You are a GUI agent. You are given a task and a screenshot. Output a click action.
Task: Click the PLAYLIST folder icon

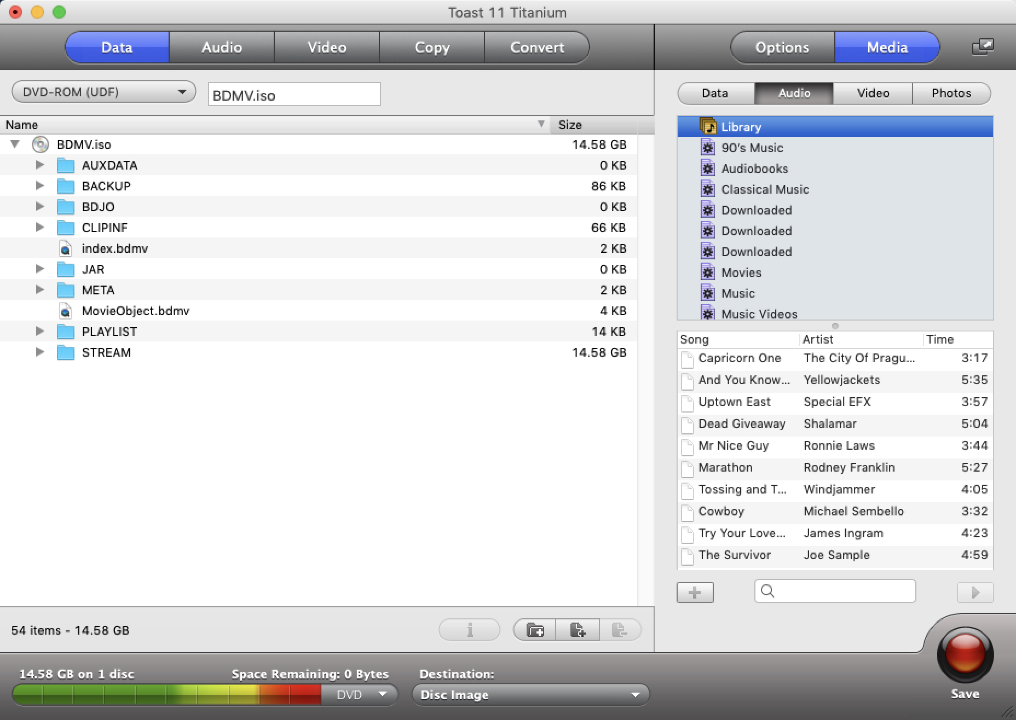coord(66,332)
